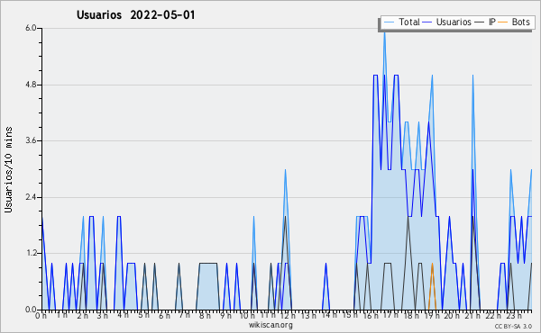
Task: Click the y-axis label "Usuarios/10 mins"
Action: (x=8, y=169)
